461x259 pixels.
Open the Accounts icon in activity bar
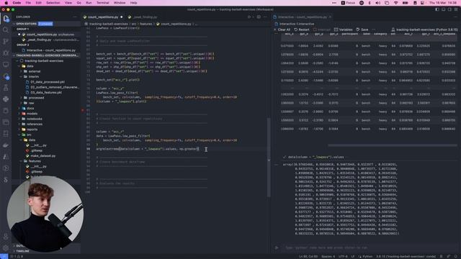[x=6, y=237]
